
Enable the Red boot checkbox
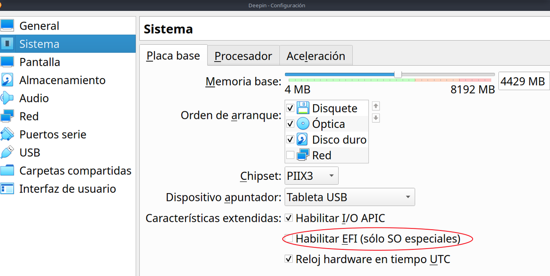click(x=290, y=155)
